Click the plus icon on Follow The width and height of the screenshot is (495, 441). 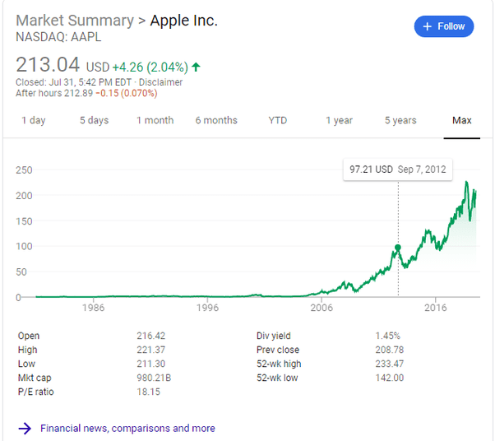point(427,26)
